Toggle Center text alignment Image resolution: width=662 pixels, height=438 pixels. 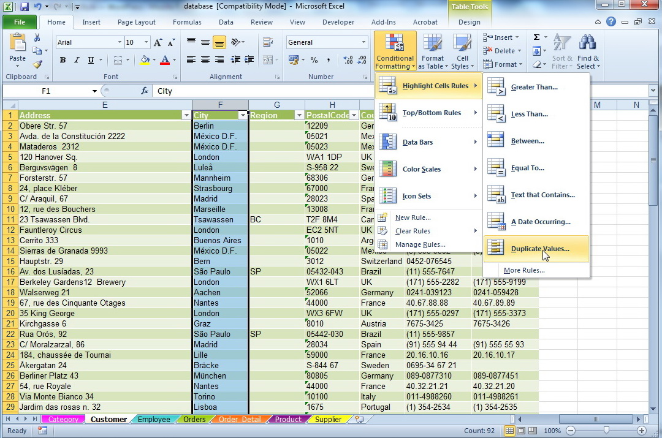(205, 60)
